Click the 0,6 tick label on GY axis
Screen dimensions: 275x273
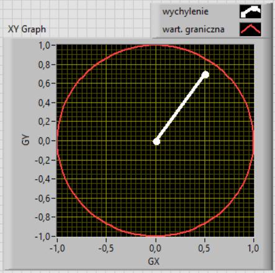[44, 83]
